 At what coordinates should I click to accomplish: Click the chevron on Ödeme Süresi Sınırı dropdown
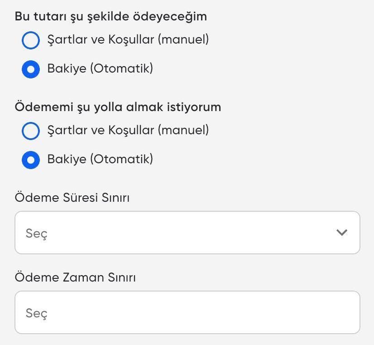pyautogui.click(x=341, y=233)
